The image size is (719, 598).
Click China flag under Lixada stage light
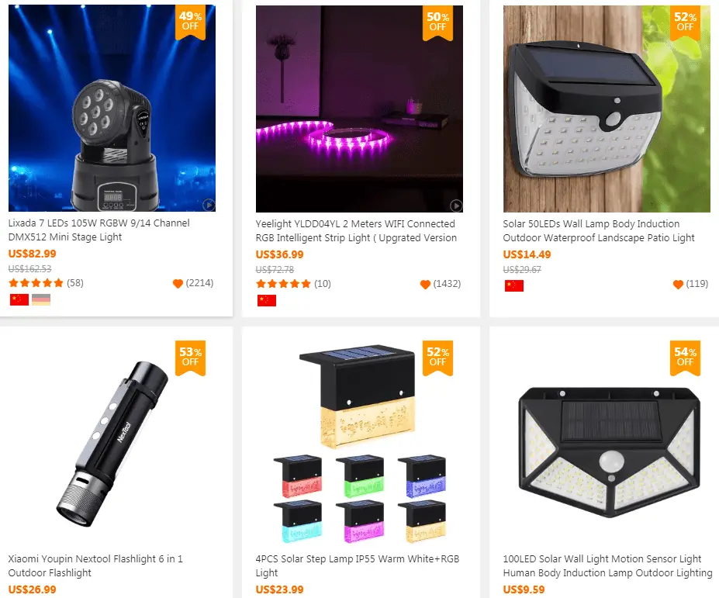(x=19, y=300)
